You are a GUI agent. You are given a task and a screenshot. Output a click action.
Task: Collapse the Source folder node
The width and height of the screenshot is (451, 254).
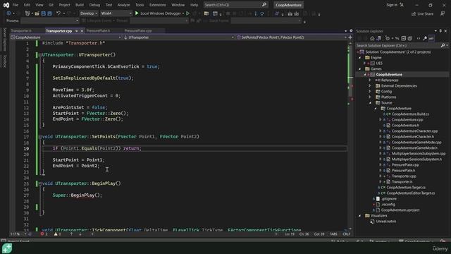[370, 103]
